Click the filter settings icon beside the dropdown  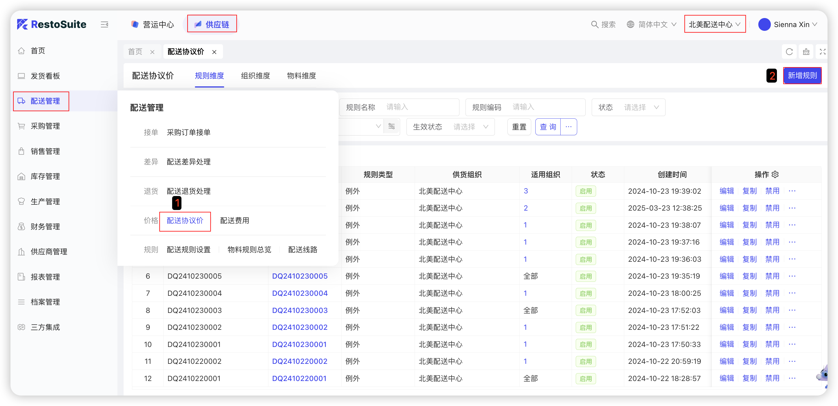pos(391,127)
